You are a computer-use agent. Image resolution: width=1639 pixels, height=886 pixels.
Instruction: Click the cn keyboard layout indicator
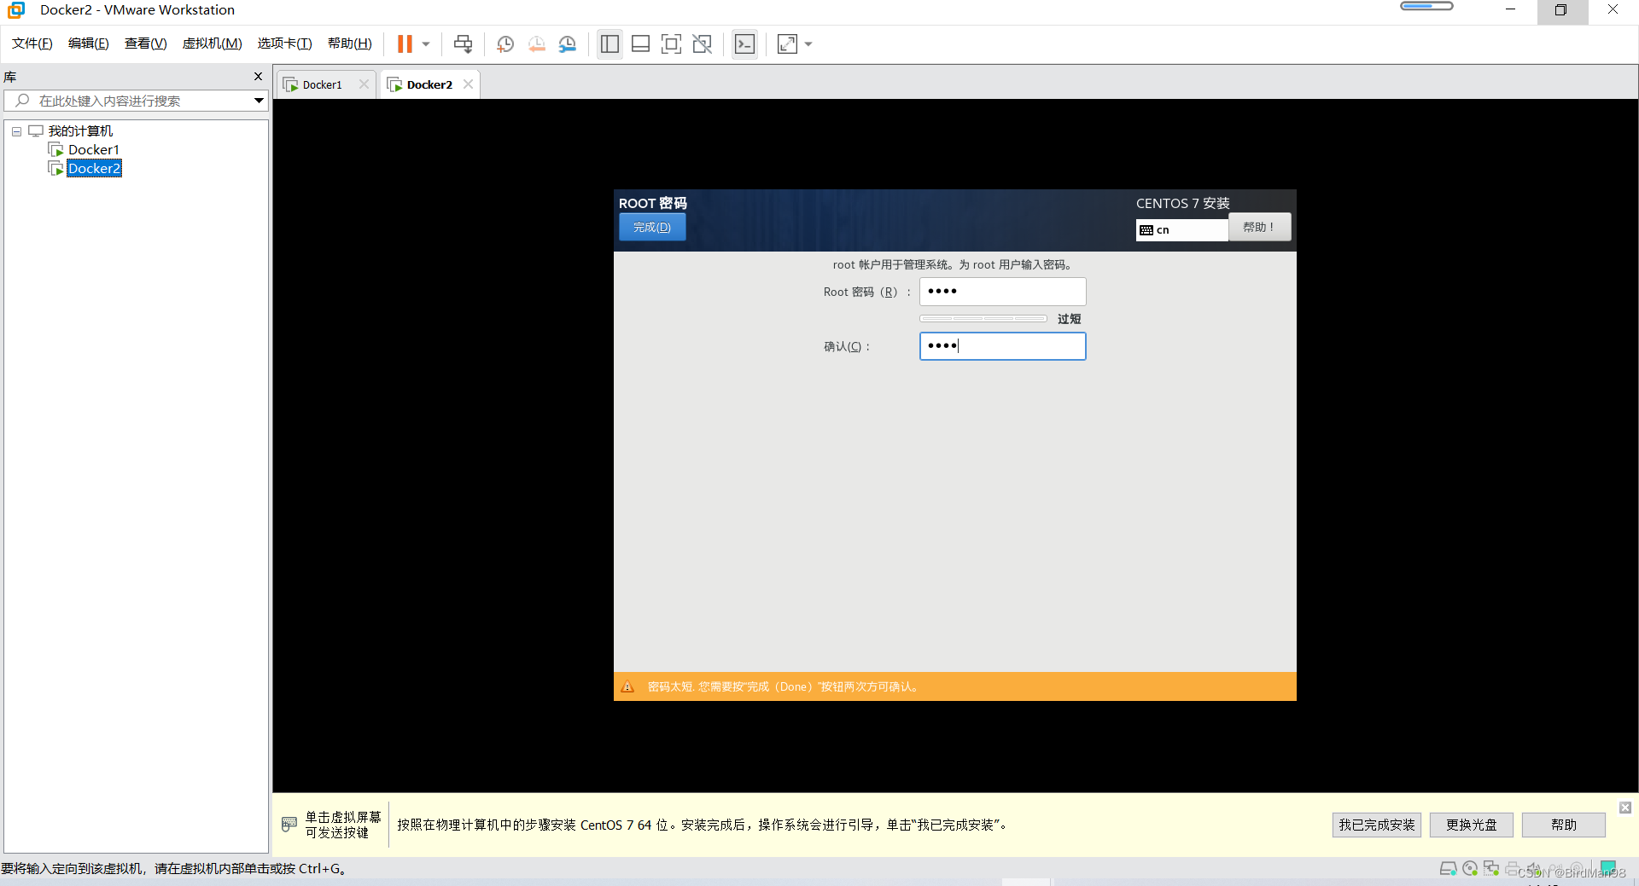point(1181,230)
